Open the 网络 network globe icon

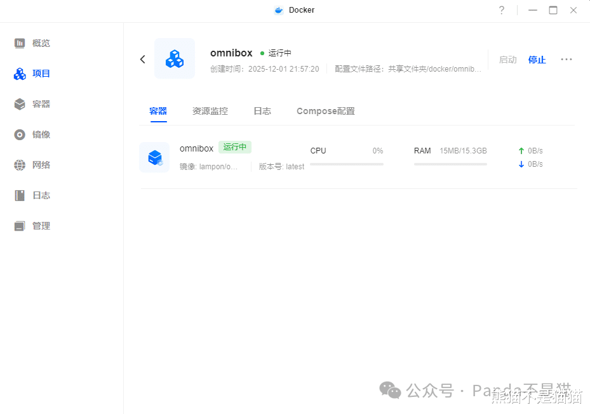pyautogui.click(x=20, y=165)
